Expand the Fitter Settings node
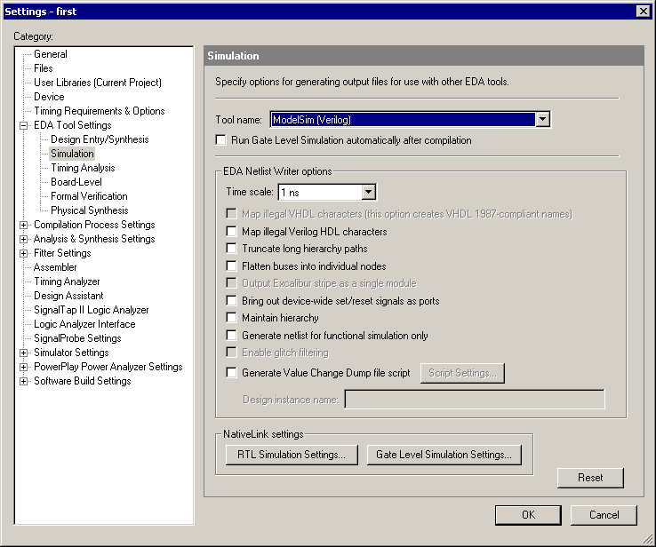 [x=24, y=253]
